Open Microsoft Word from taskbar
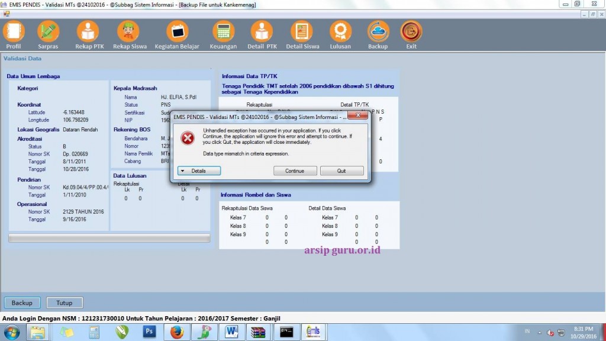Viewport: 606px width, 341px height. pyautogui.click(x=231, y=332)
